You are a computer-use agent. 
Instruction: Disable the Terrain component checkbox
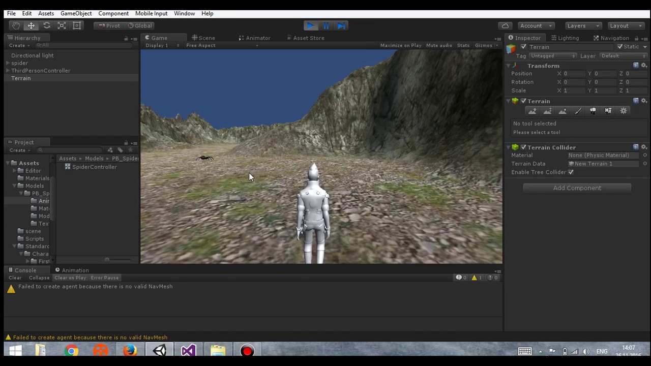[x=523, y=101]
